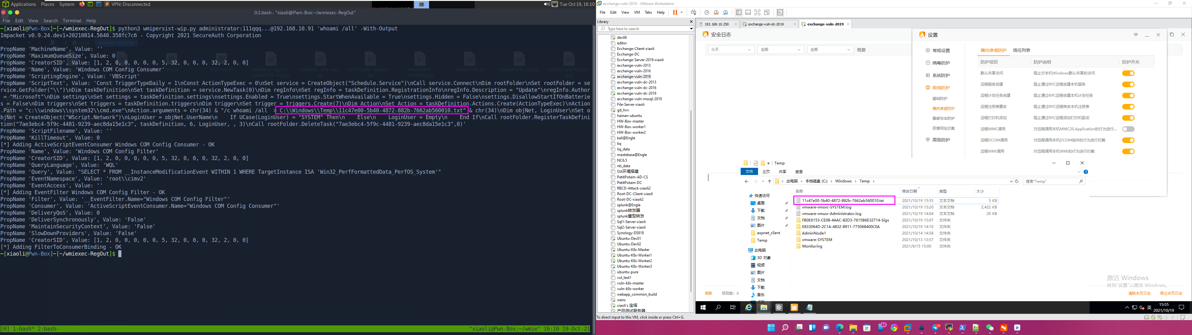Image resolution: width=1192 pixels, height=335 pixels.
Task: Go back in File Explorer navigation
Action: 746,181
